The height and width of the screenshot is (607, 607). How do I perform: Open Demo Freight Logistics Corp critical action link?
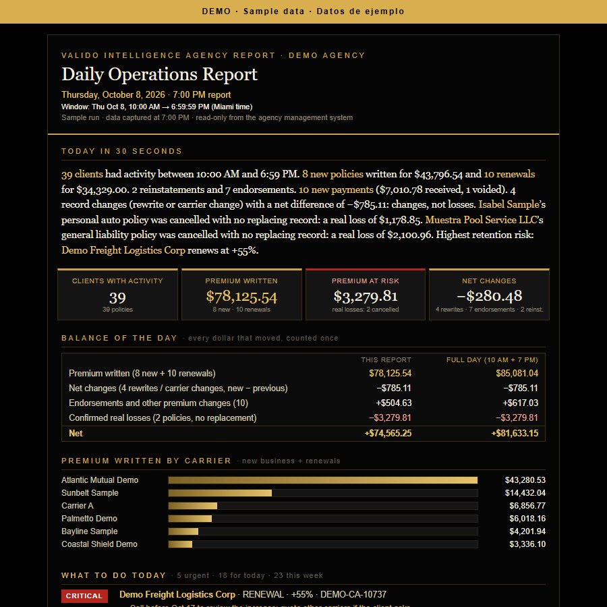(177, 594)
